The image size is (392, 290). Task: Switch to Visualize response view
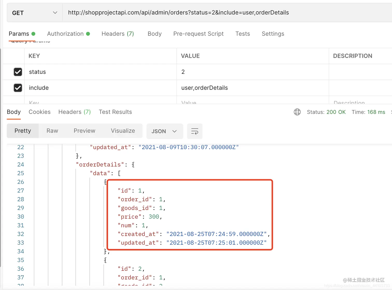[123, 131]
